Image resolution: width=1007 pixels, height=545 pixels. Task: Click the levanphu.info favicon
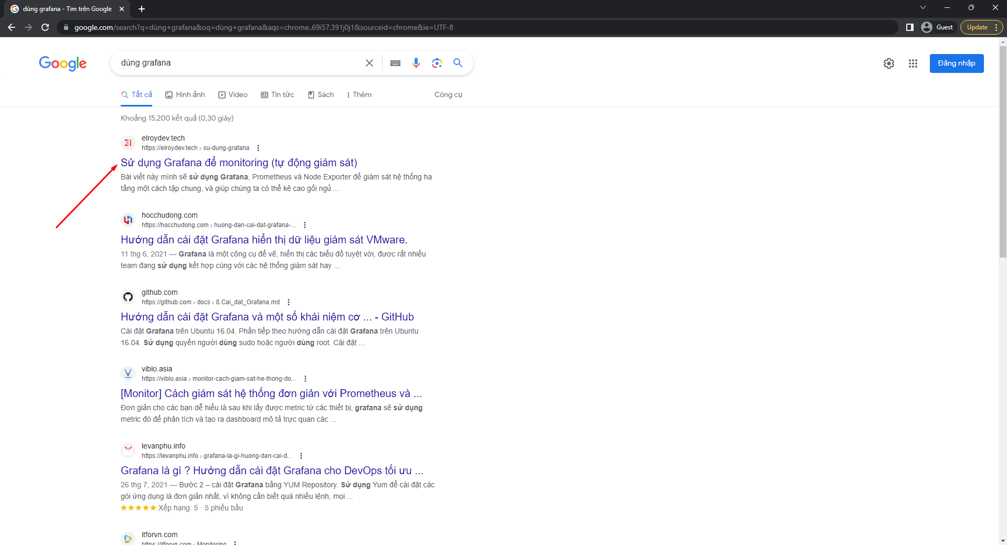pyautogui.click(x=128, y=451)
